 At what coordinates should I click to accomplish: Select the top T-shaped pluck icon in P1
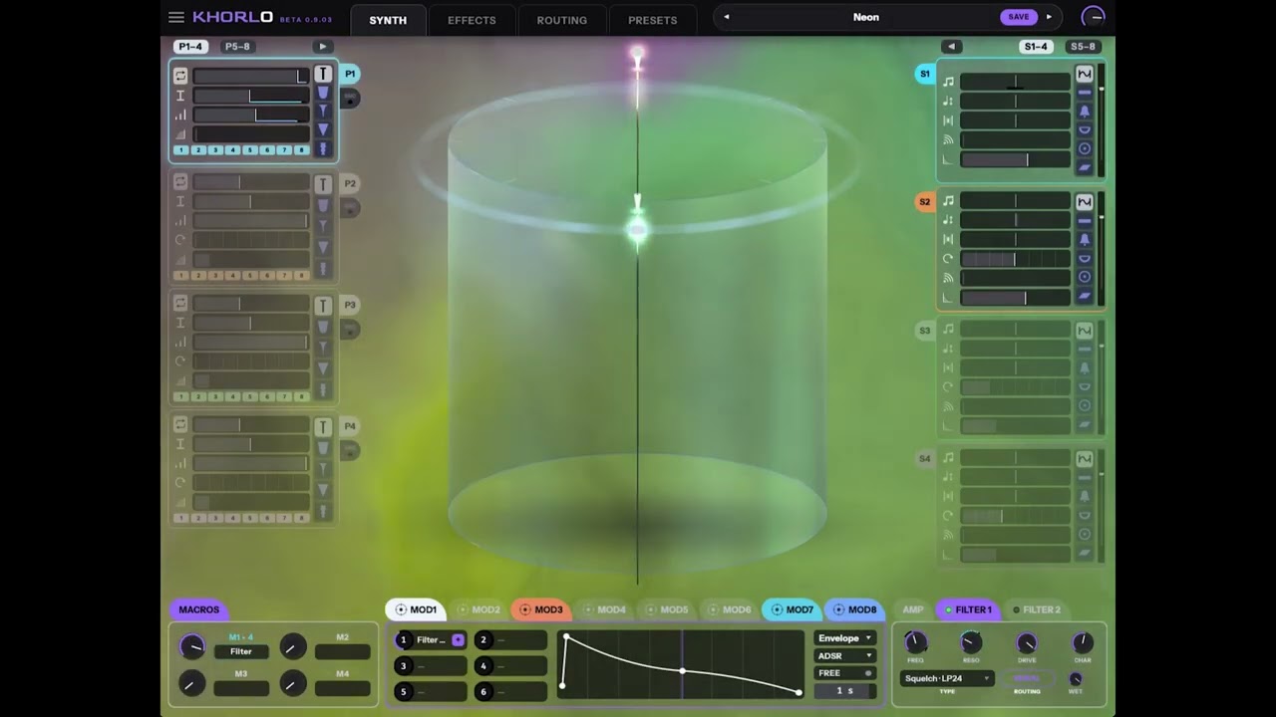323,74
